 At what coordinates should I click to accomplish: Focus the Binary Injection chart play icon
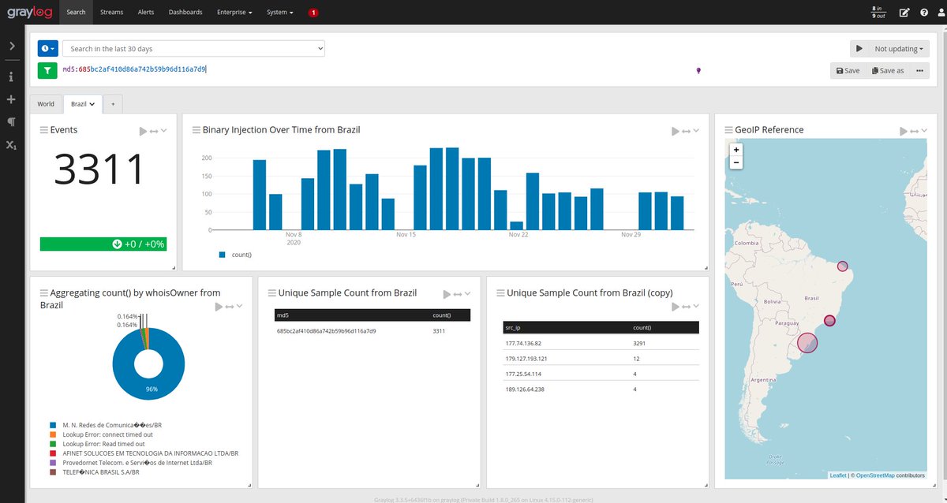[x=676, y=131]
